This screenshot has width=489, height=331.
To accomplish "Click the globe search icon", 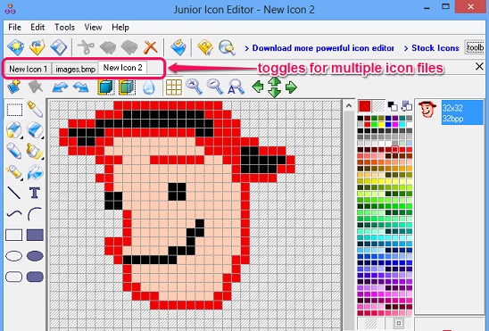I will pos(227,47).
